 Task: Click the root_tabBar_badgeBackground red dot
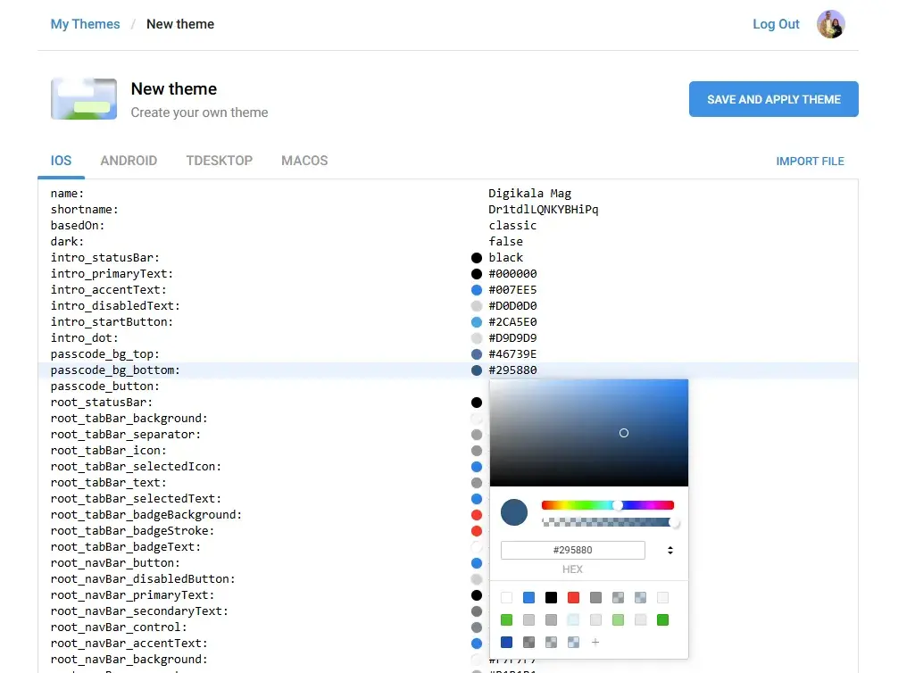[x=477, y=515]
